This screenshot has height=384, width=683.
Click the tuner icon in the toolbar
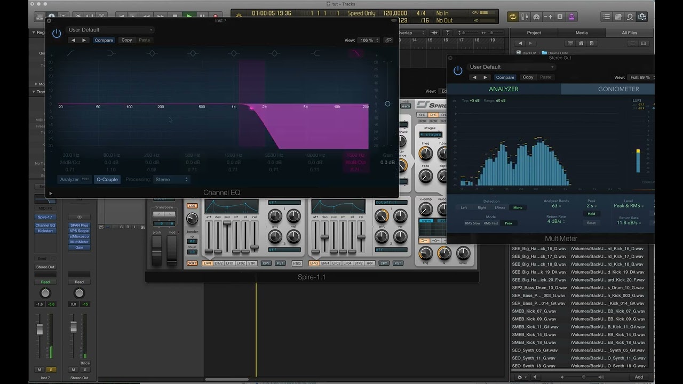click(525, 17)
